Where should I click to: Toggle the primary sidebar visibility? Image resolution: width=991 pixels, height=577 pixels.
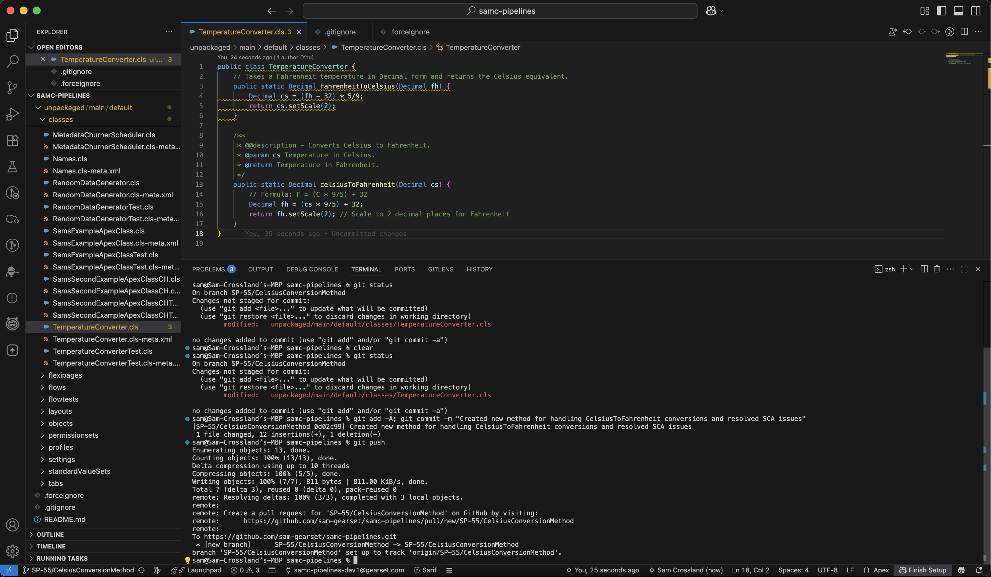(x=942, y=10)
